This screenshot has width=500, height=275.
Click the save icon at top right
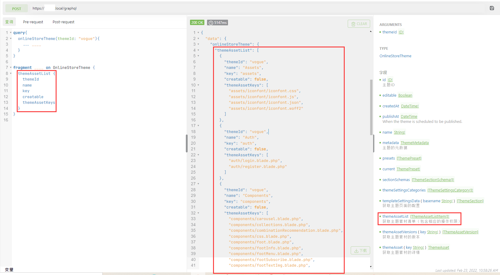(x=492, y=8)
